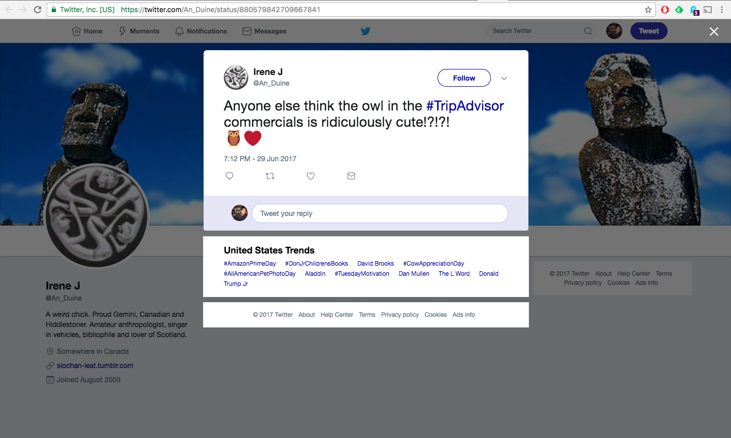This screenshot has height=438, width=731.
Task: Go back in browser history
Action: 9,10
